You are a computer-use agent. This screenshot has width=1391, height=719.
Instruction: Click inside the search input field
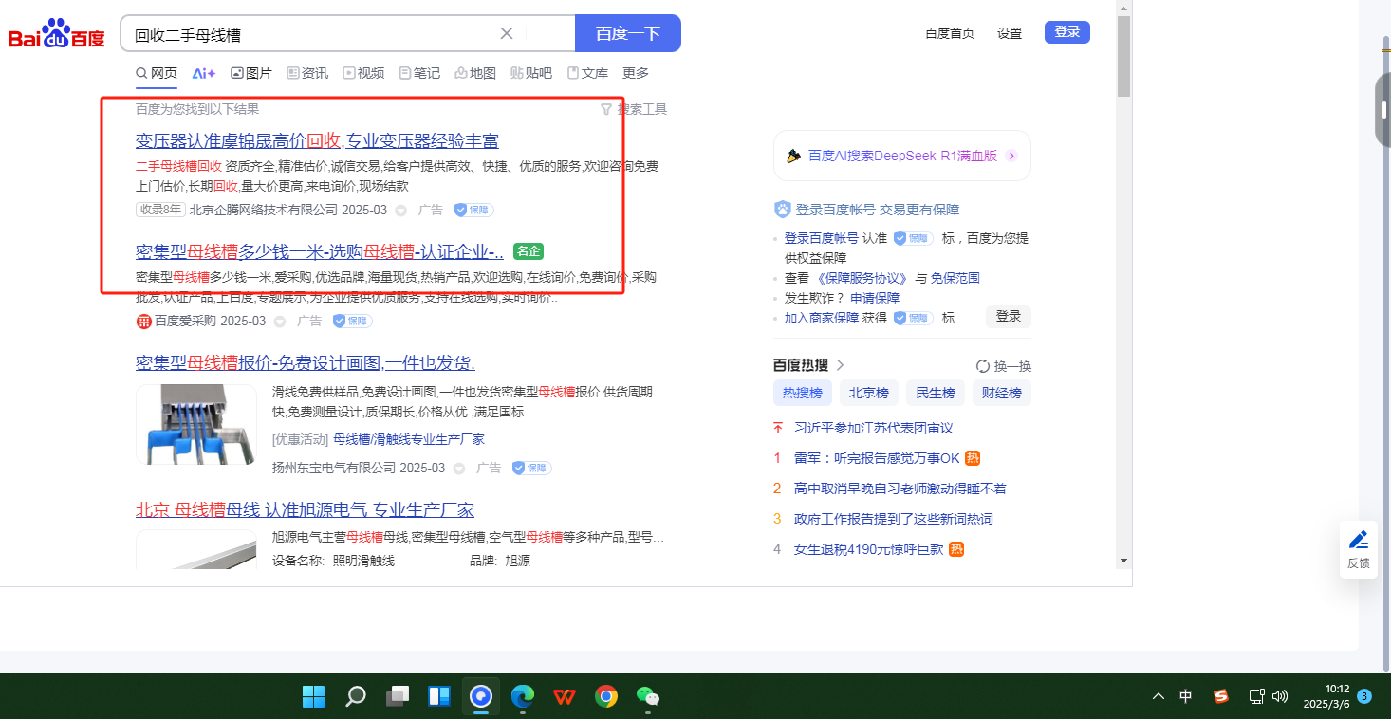tap(313, 34)
